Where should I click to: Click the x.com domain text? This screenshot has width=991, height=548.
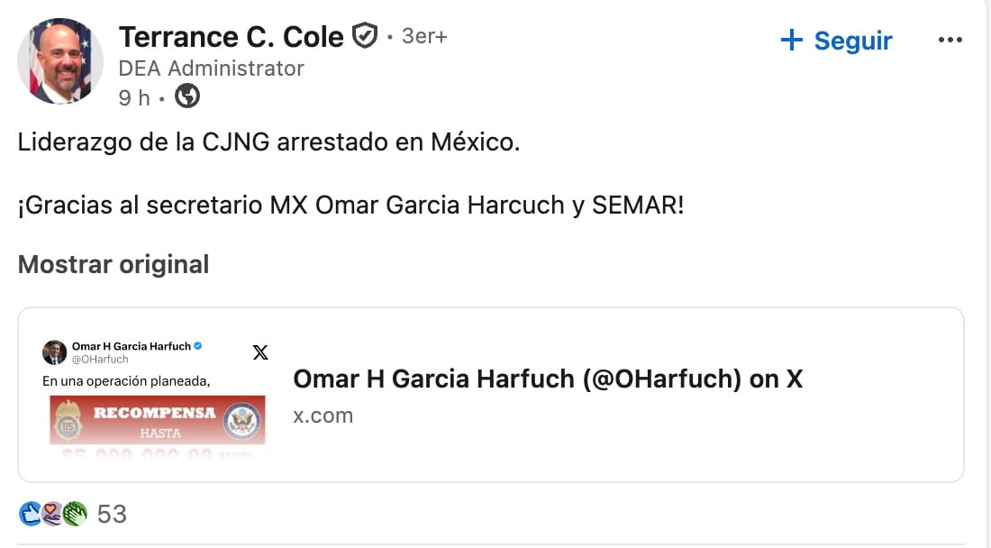click(x=323, y=416)
